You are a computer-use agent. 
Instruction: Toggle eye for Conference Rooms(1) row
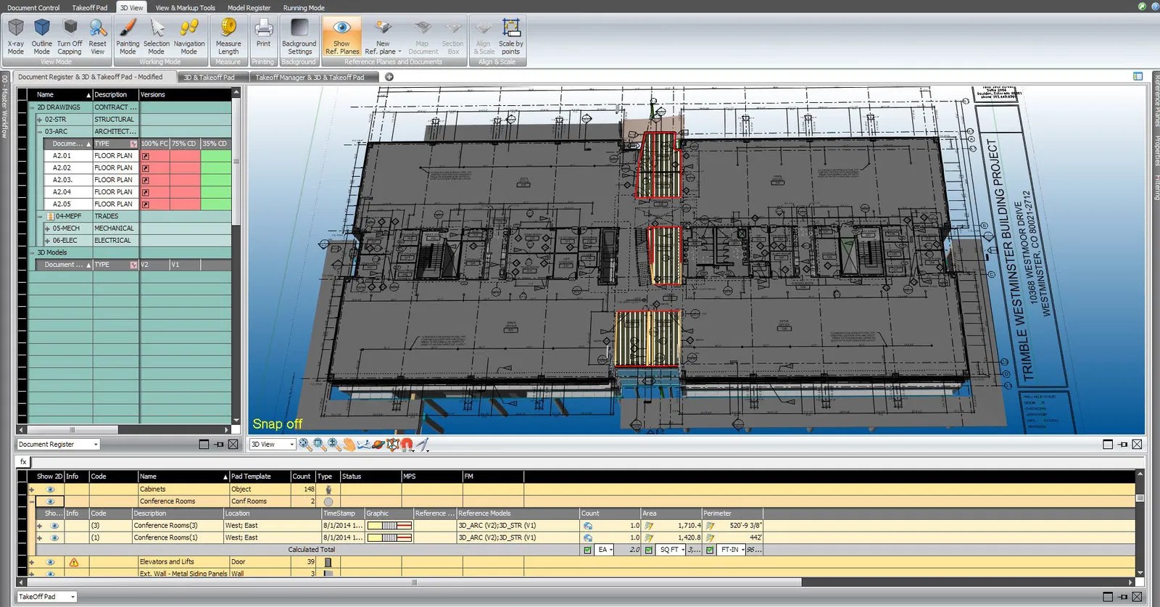tap(54, 538)
